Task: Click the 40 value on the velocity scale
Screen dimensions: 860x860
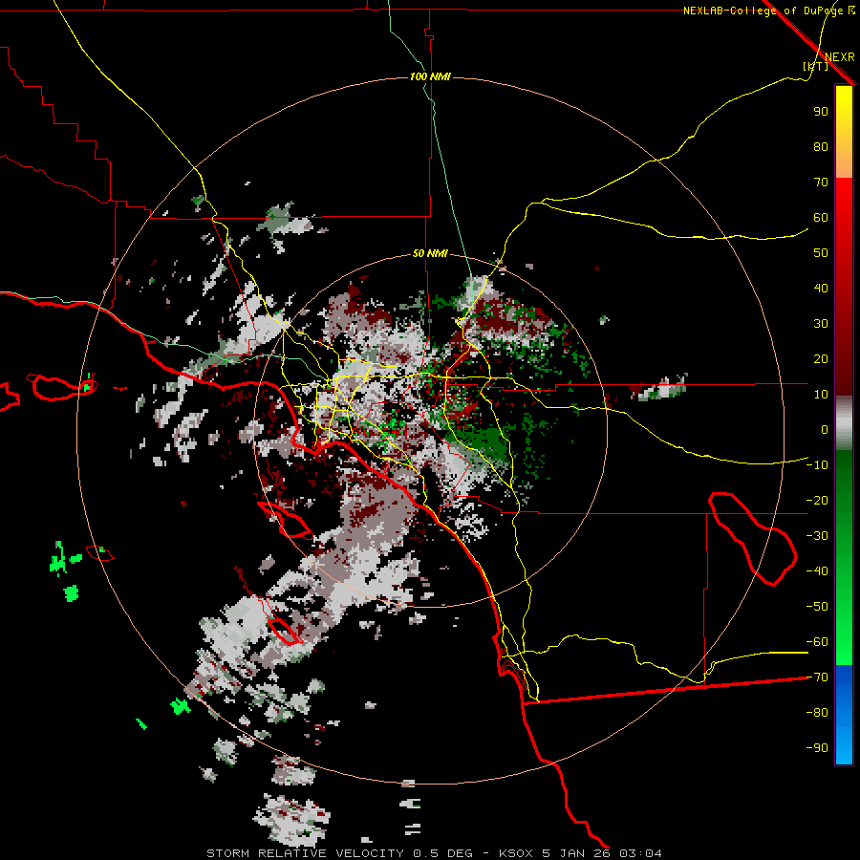Action: (x=821, y=289)
